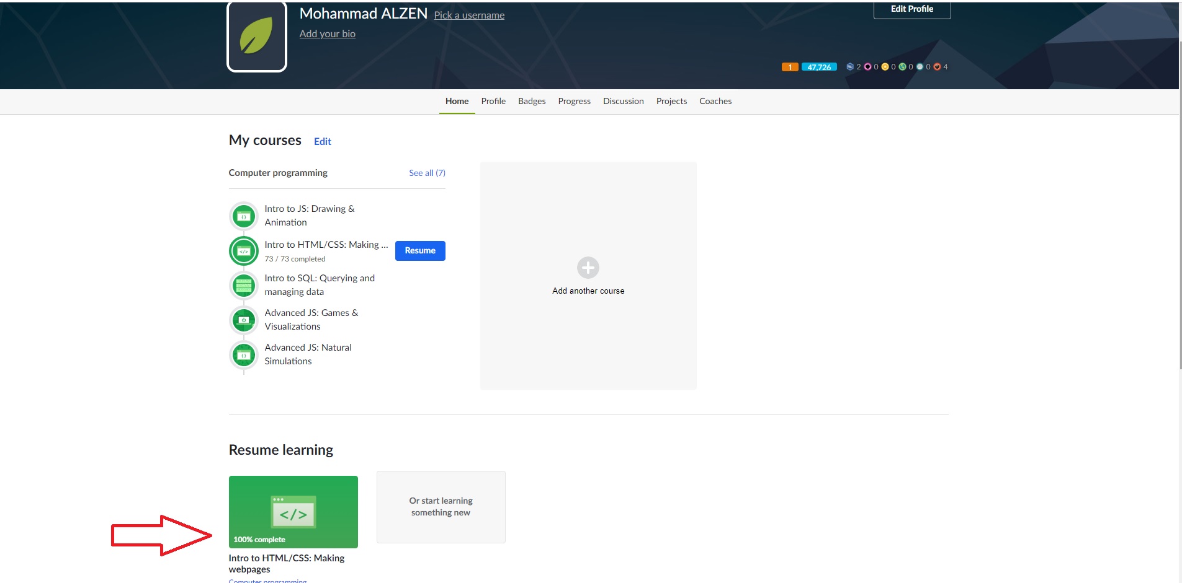1182x583 pixels.
Task: Click the Challenge Patches badge icon
Action: [x=850, y=66]
